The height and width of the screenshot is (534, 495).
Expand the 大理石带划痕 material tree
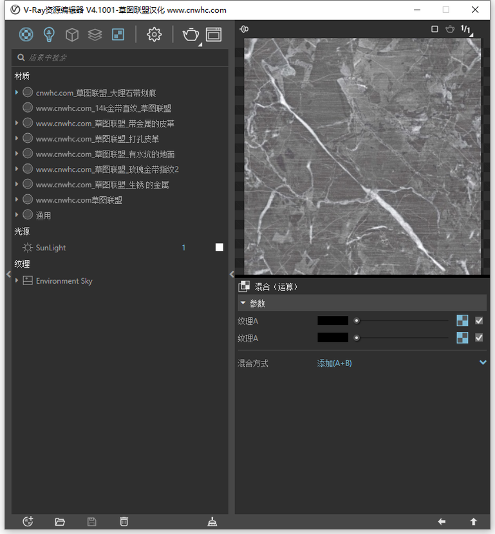point(16,92)
